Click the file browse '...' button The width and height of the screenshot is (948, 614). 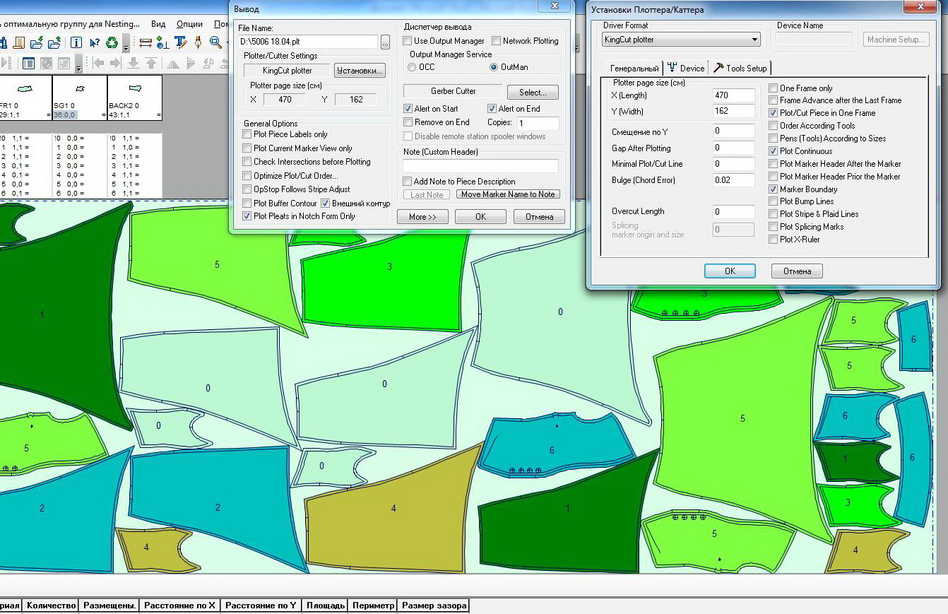(x=385, y=42)
